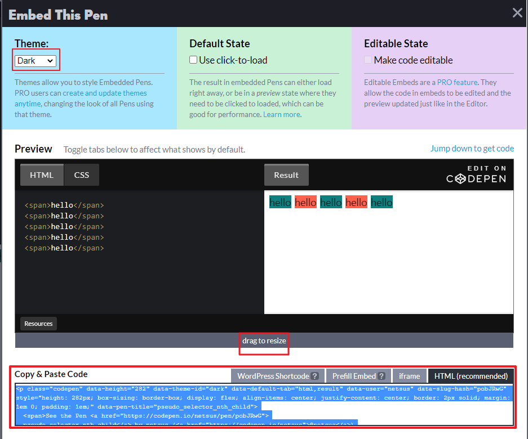Select the iframe code tab

click(x=410, y=376)
